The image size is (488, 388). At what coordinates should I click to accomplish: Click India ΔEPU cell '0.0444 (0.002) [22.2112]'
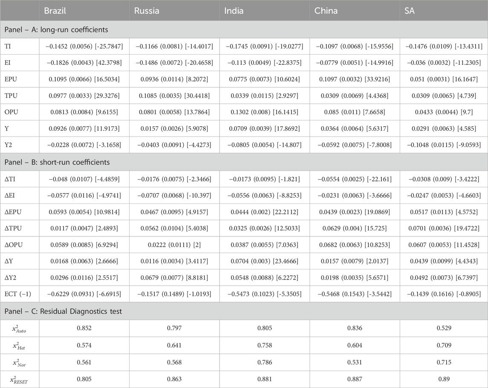click(265, 212)
